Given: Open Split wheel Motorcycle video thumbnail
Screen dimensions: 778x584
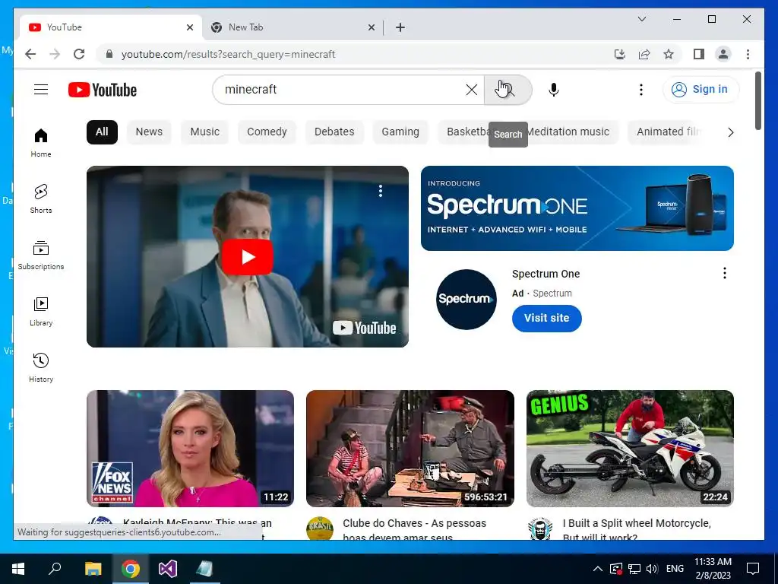Looking at the screenshot, I should [630, 449].
